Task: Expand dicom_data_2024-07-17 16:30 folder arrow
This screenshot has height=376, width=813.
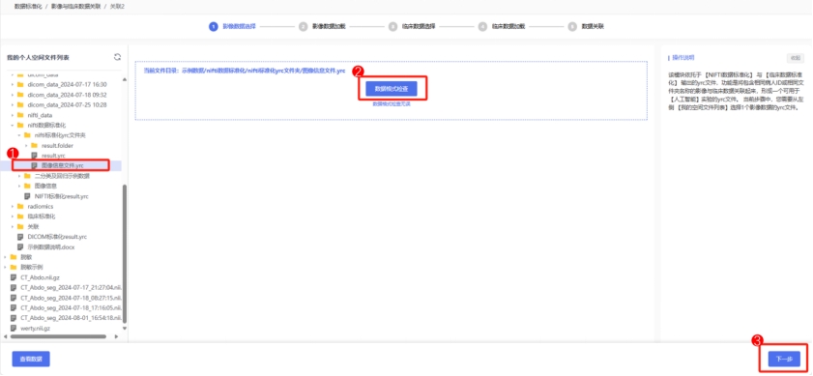Action: (x=13, y=84)
